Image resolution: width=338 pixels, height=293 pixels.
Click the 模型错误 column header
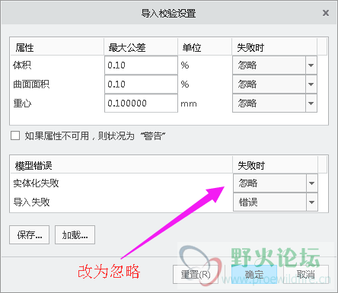122,165
